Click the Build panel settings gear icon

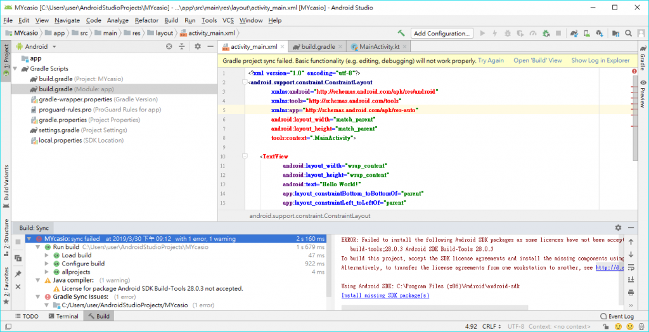(x=619, y=227)
